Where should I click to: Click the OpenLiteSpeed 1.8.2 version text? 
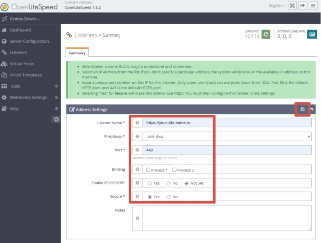[x=82, y=7]
